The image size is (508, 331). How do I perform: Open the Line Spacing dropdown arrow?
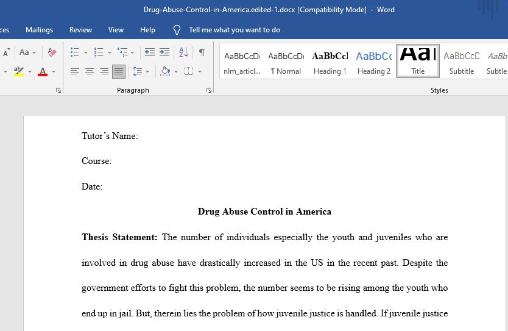click(147, 71)
